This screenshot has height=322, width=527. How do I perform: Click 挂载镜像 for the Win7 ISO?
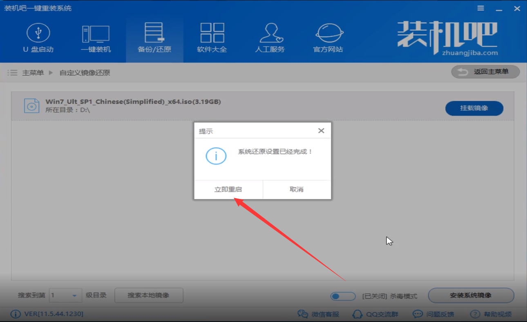[474, 108]
